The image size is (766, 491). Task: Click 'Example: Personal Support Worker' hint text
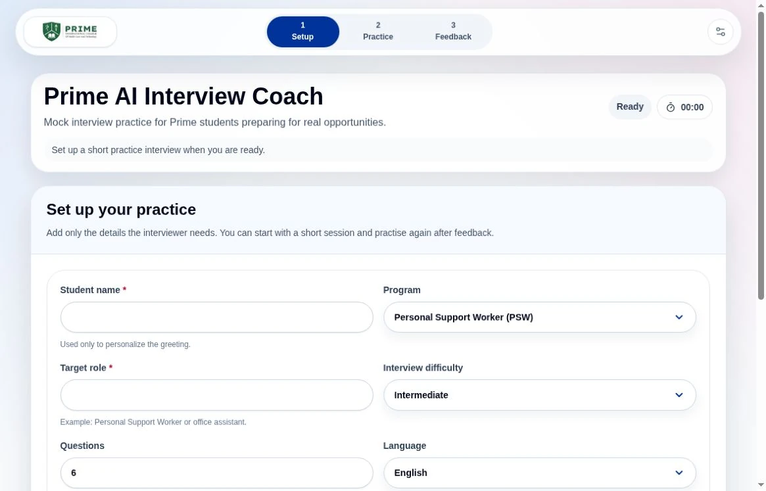coord(153,422)
